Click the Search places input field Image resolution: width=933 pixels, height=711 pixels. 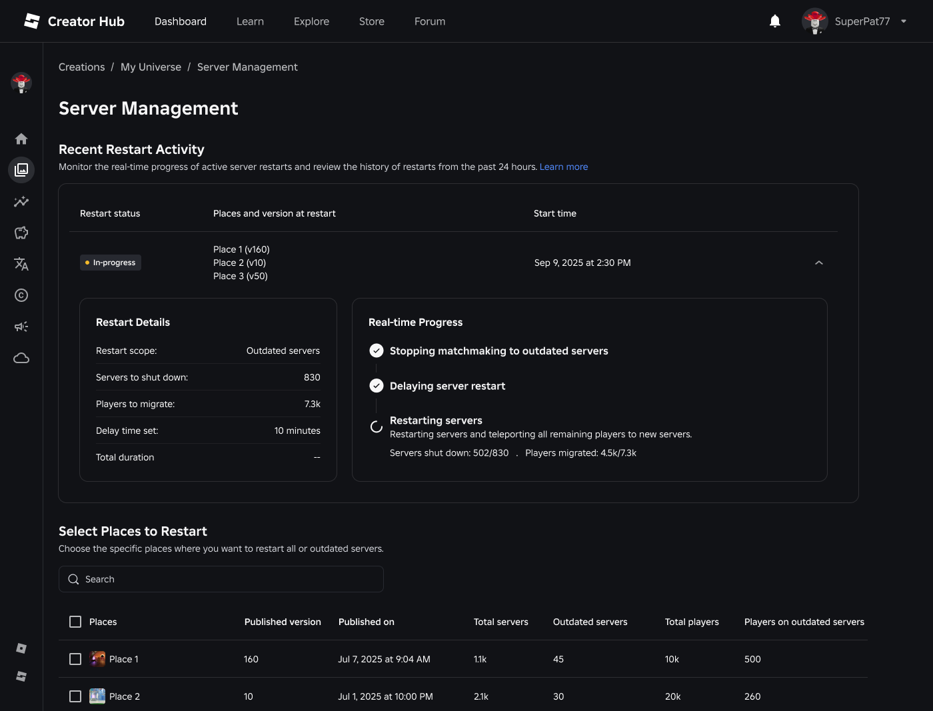[227, 579]
